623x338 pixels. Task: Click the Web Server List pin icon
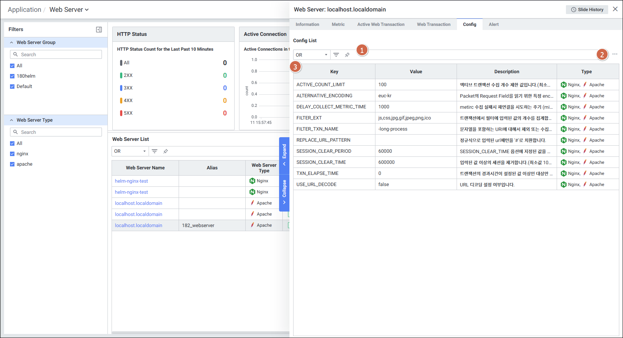click(x=166, y=151)
